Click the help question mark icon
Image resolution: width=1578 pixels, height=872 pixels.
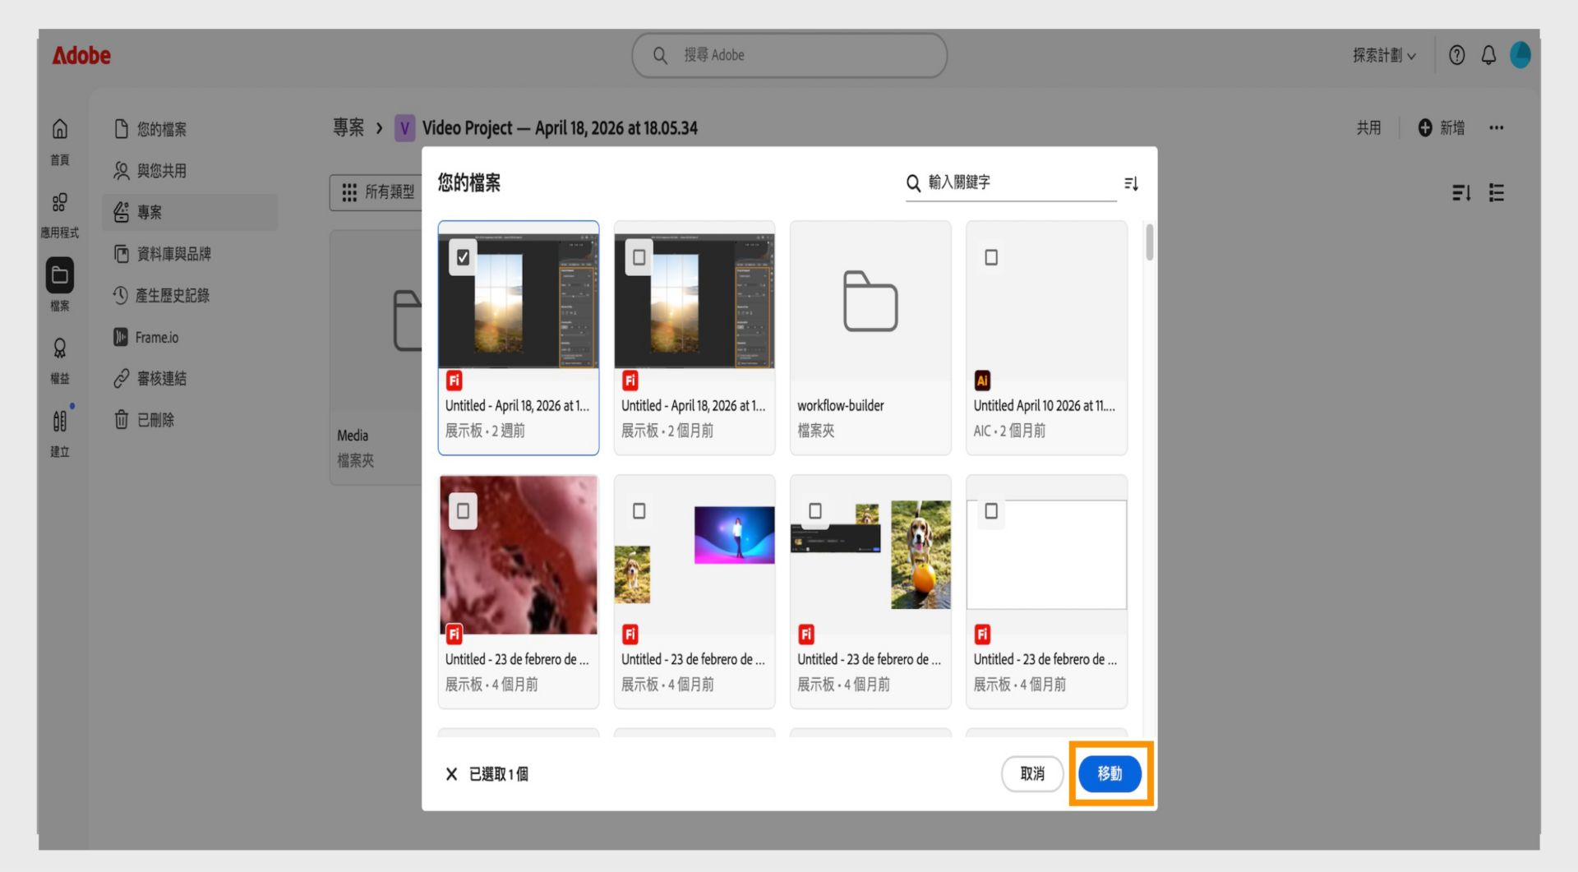point(1456,55)
